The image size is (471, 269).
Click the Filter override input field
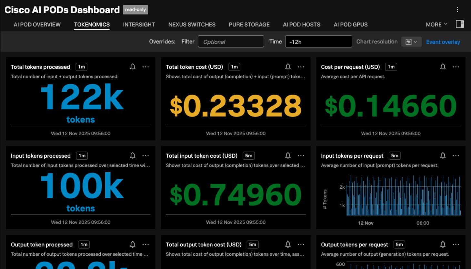231,42
